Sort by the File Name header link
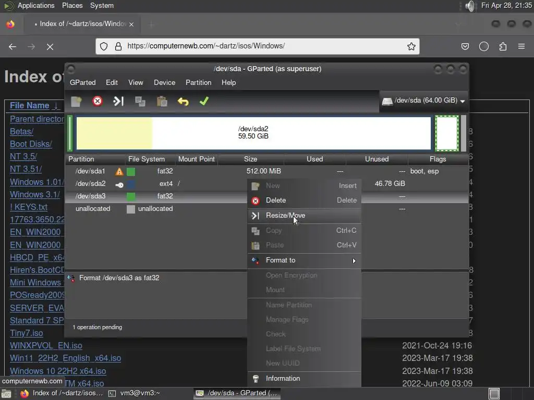The image size is (534, 400). click(x=30, y=106)
